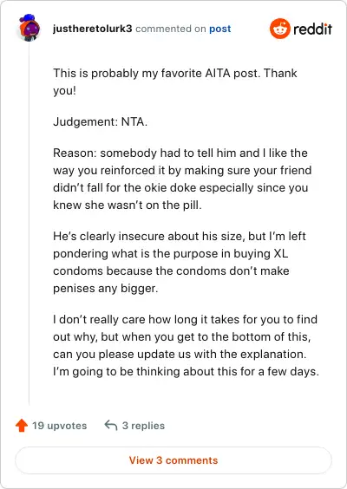Image resolution: width=347 pixels, height=489 pixels.
Task: Click the vertical comment thread line
Action: point(29,224)
